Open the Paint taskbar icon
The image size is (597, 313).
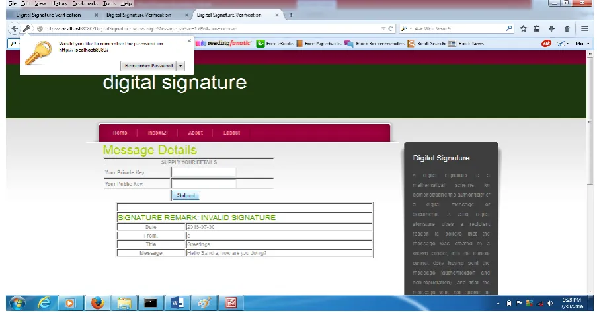(x=204, y=303)
